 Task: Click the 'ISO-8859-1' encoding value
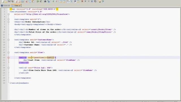point(49,9)
